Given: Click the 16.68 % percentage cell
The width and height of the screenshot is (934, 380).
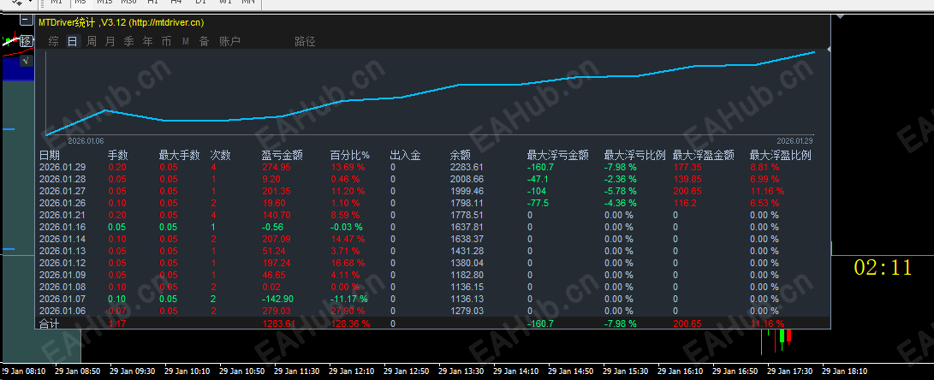Looking at the screenshot, I should [x=349, y=263].
